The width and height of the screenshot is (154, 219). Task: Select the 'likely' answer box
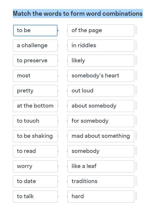click(101, 61)
